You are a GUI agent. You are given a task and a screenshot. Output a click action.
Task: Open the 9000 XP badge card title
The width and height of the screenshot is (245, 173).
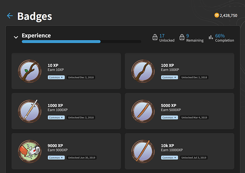point(55,146)
